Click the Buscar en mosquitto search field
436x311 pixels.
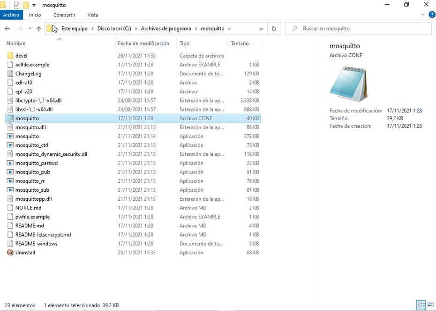pos(359,29)
